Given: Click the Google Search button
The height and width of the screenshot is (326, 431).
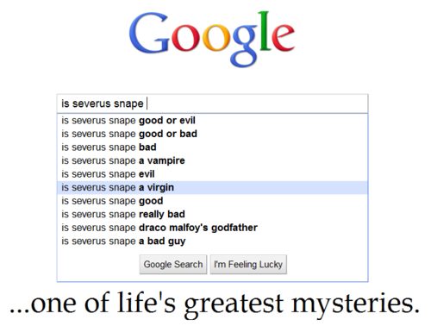Looking at the screenshot, I should click(x=173, y=264).
